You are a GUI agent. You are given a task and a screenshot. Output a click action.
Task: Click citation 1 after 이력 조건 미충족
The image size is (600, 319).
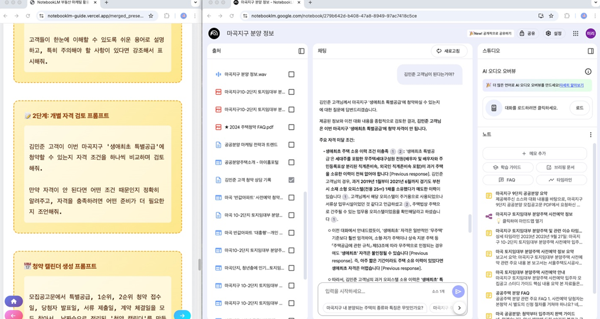point(392,151)
